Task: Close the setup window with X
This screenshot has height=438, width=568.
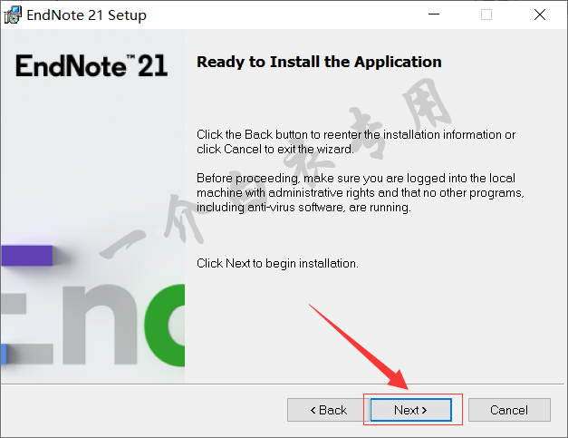Action: [x=540, y=15]
